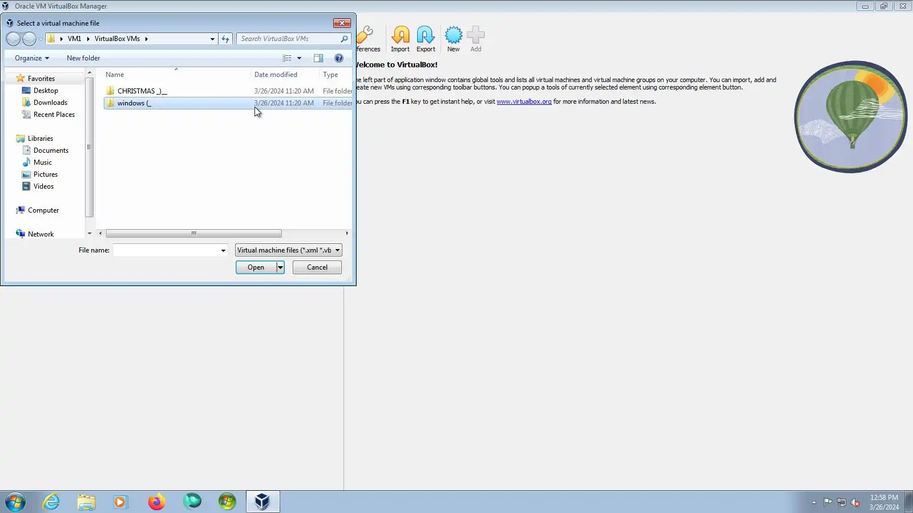Open Action Center flag icon

click(x=827, y=502)
